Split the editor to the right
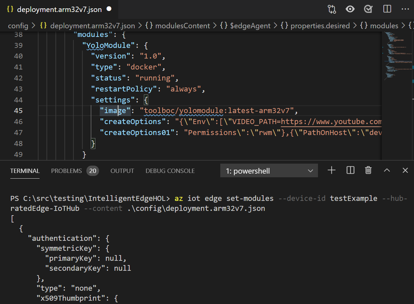 [387, 9]
